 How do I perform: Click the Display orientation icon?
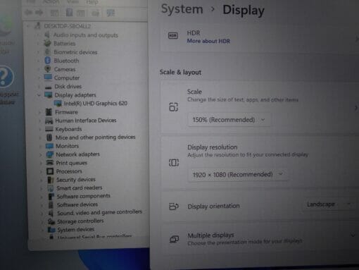[x=174, y=207]
